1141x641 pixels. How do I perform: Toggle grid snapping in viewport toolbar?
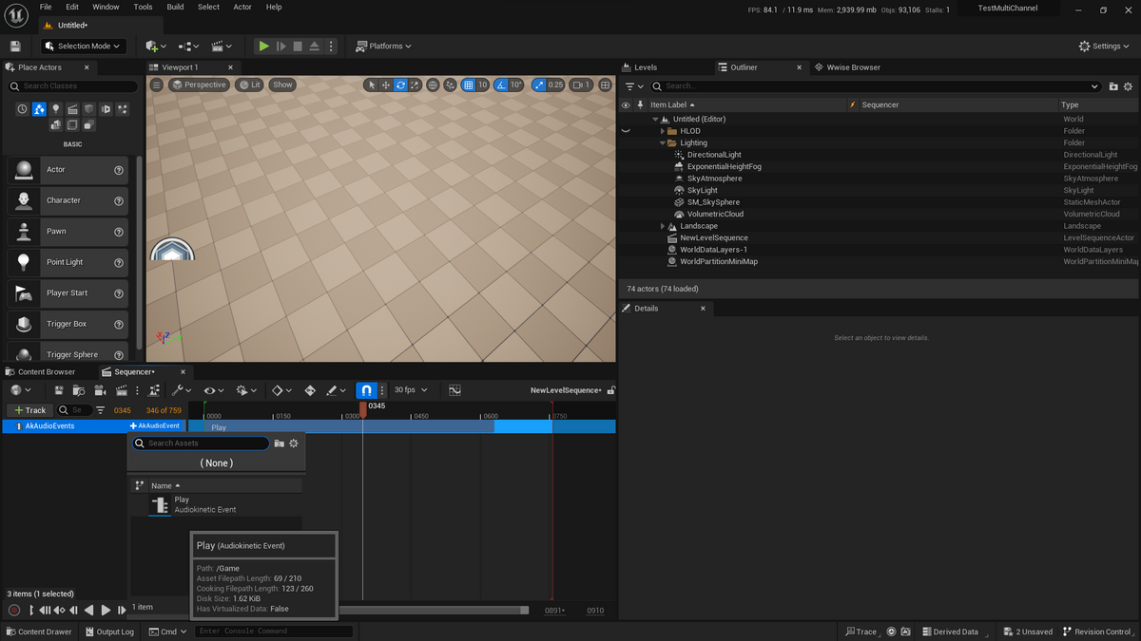(x=468, y=85)
